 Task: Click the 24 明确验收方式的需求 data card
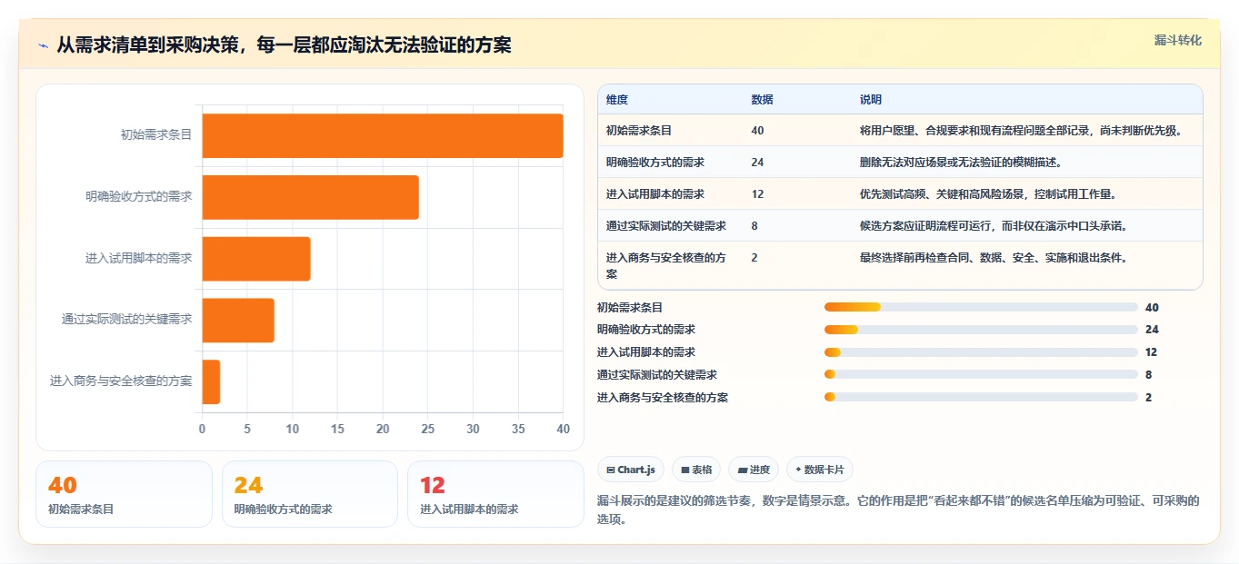[x=310, y=494]
